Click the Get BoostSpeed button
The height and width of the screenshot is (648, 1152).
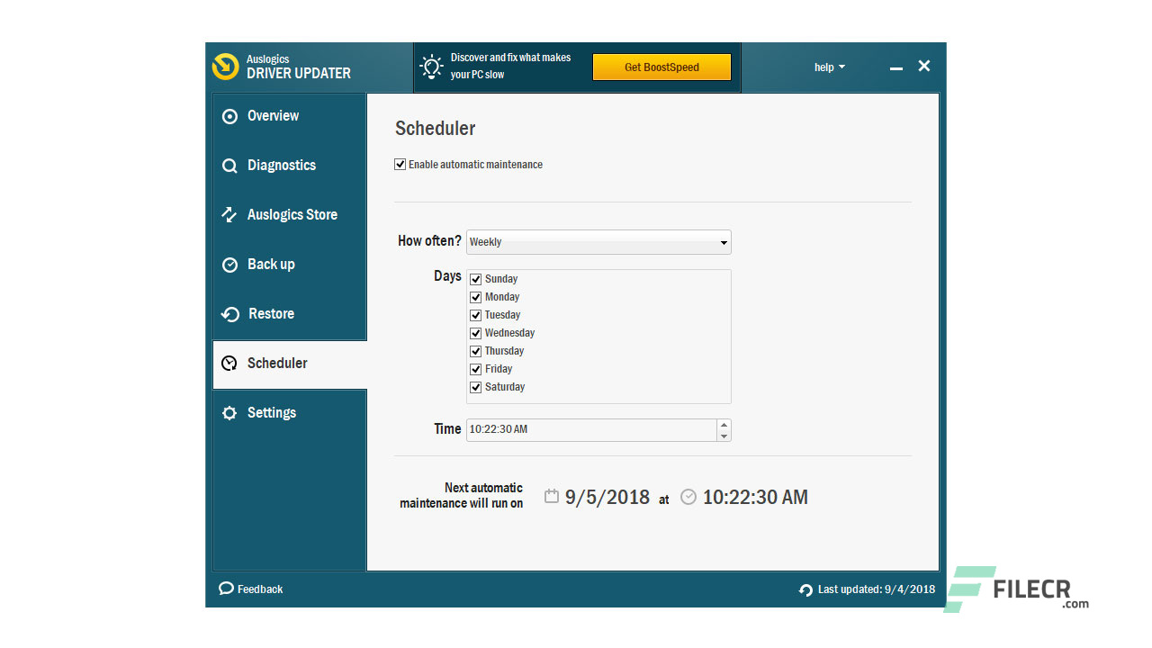point(661,67)
